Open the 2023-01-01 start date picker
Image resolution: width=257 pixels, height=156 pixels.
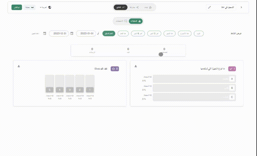[86, 33]
